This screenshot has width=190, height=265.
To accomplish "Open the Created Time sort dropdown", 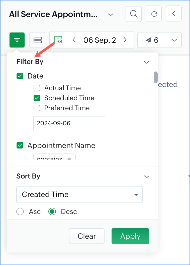I will pyautogui.click(x=79, y=194).
